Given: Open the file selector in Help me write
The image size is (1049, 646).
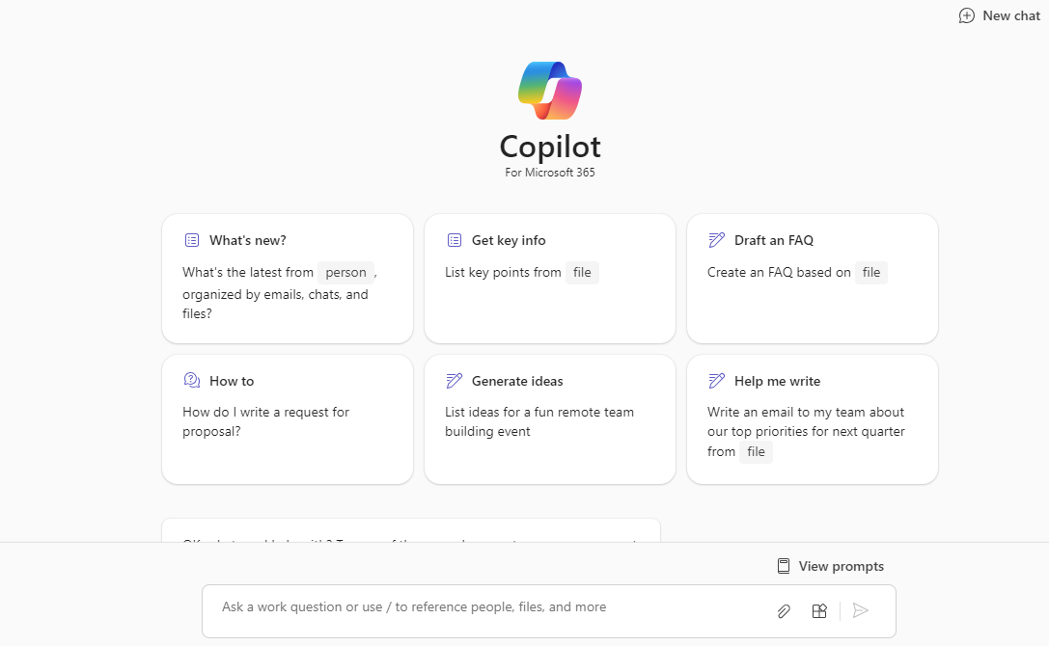Looking at the screenshot, I should pyautogui.click(x=756, y=451).
